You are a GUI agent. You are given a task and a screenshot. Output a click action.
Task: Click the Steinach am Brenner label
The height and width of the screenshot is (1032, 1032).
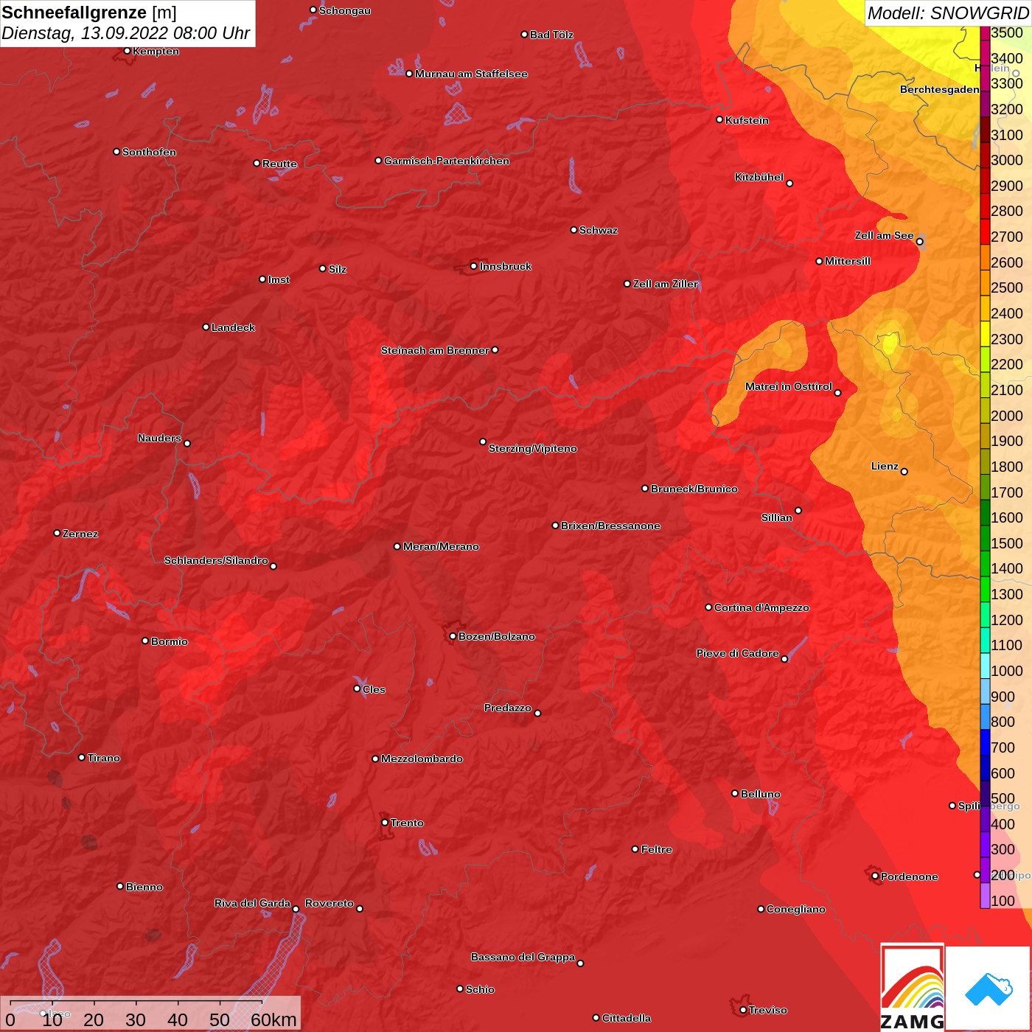[x=435, y=350]
